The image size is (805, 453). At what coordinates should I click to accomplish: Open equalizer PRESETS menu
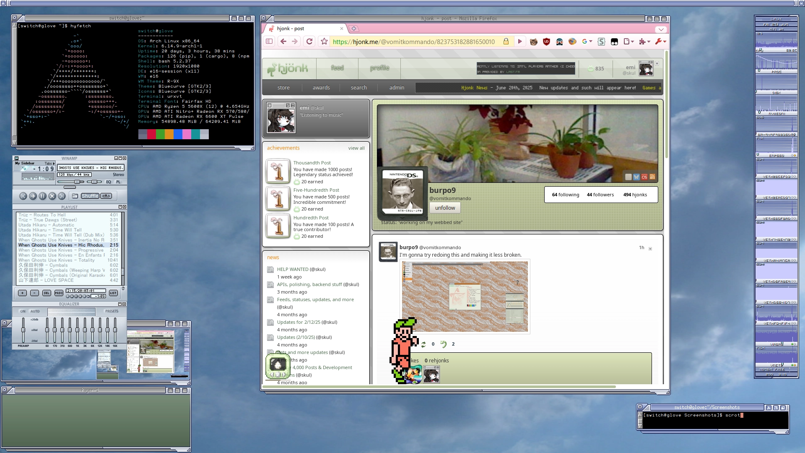pos(112,311)
